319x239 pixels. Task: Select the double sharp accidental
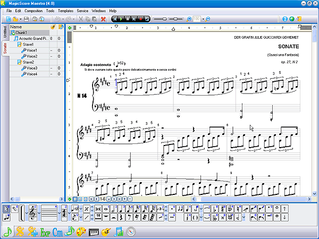click(223, 217)
